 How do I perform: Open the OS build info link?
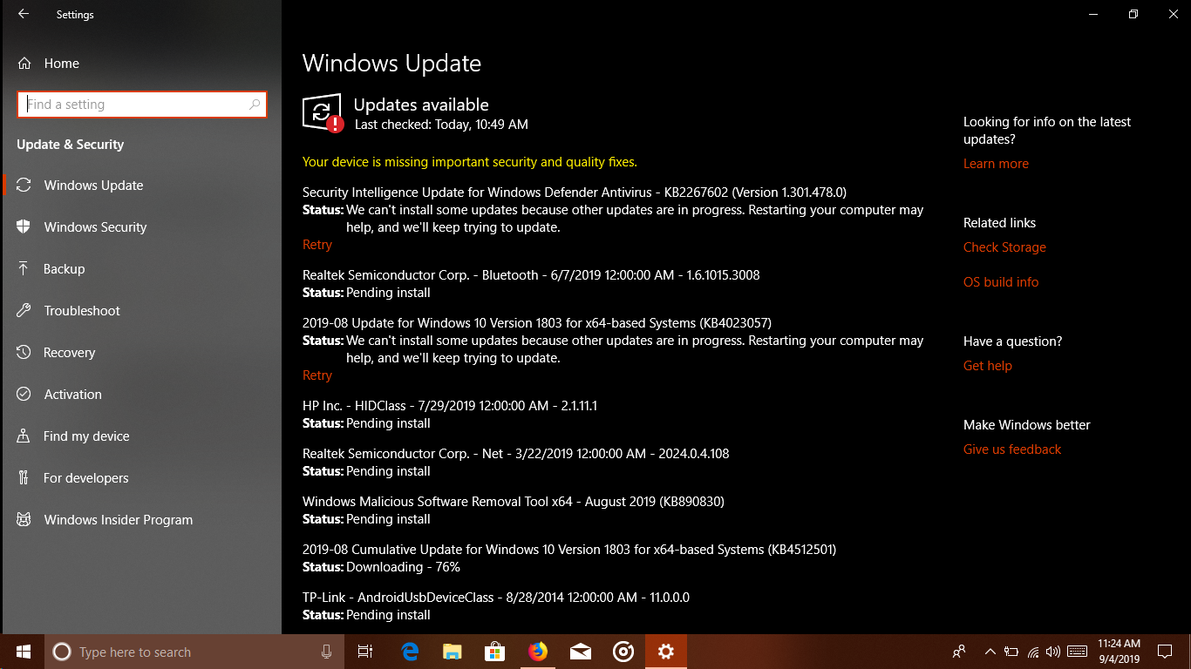(1001, 282)
